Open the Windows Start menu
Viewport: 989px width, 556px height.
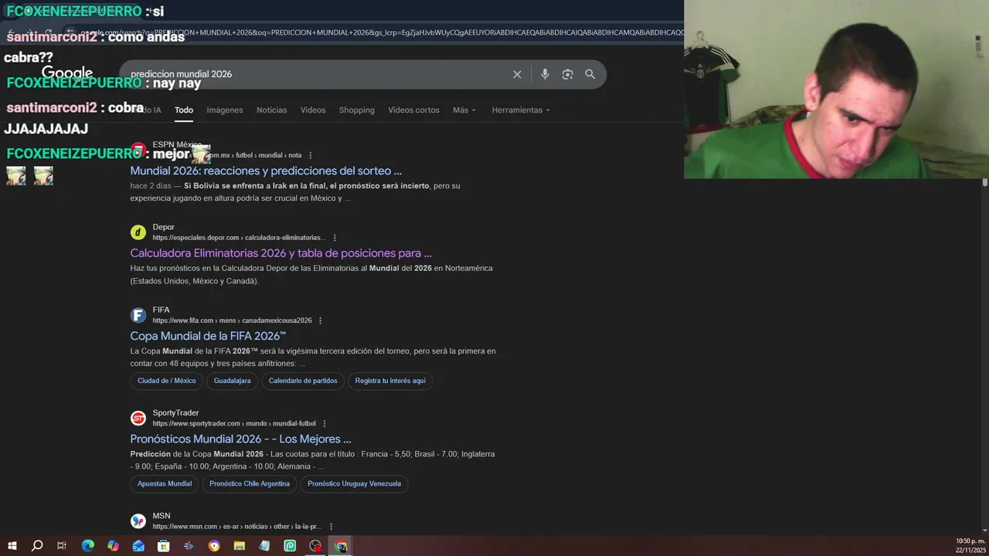click(12, 546)
